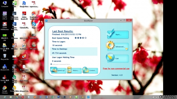Click the Finished date and time line
This screenshot has width=177, height=99.
point(67,34)
